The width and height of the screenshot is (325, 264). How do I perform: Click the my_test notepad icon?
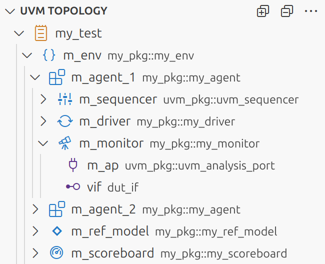(41, 33)
